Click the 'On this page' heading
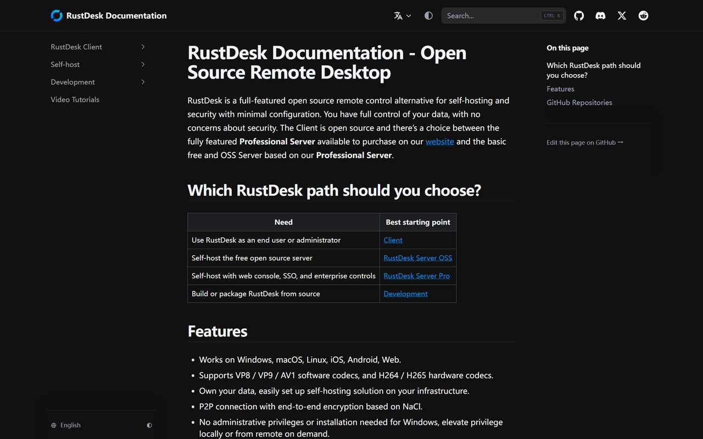The height and width of the screenshot is (439, 703). (x=567, y=48)
